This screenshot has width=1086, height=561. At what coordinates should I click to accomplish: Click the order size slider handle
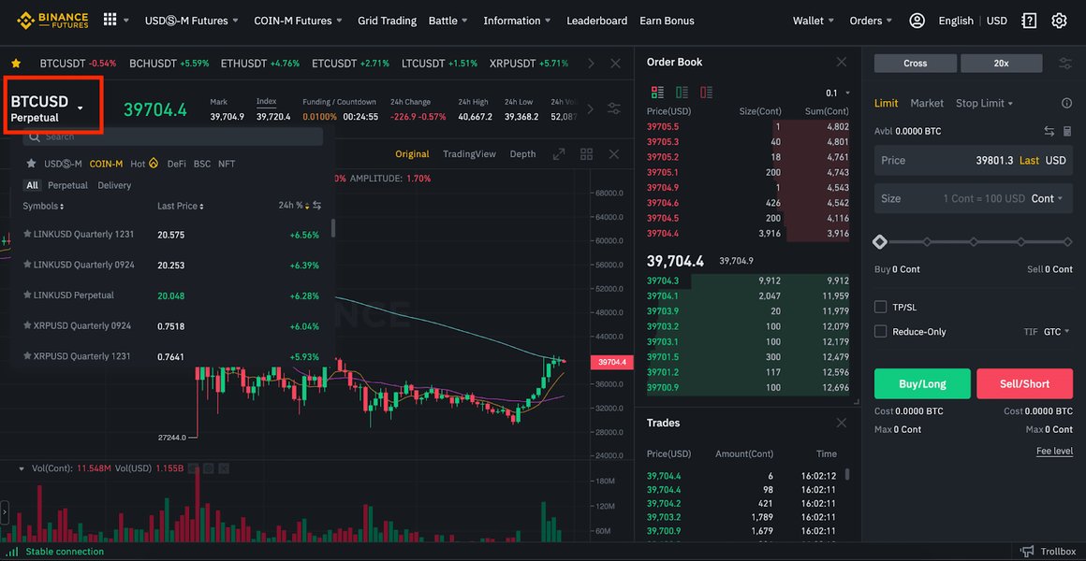click(x=880, y=242)
